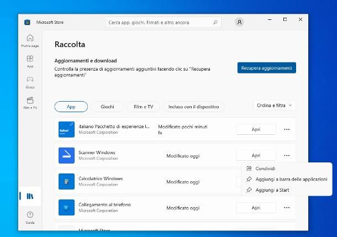Focus the Cerca app, giochi, filmati search field
This screenshot has height=237, width=337.
pos(163,22)
